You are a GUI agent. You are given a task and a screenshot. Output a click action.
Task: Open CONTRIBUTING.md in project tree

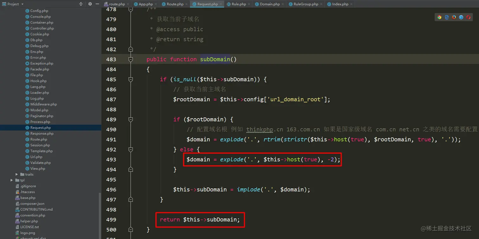tap(36, 209)
